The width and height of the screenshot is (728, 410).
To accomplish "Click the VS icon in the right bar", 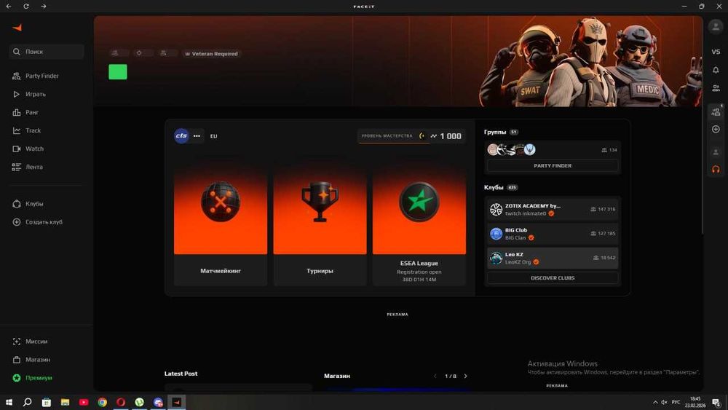I will 716,52.
